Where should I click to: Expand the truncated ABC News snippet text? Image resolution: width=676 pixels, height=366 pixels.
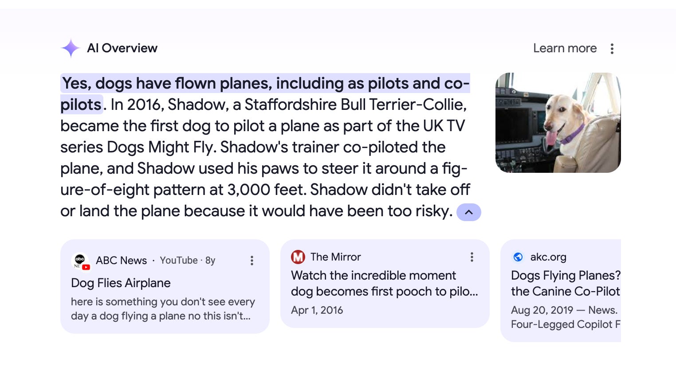tap(163, 309)
